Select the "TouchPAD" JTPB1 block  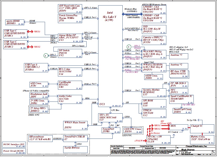(x=111, y=130)
